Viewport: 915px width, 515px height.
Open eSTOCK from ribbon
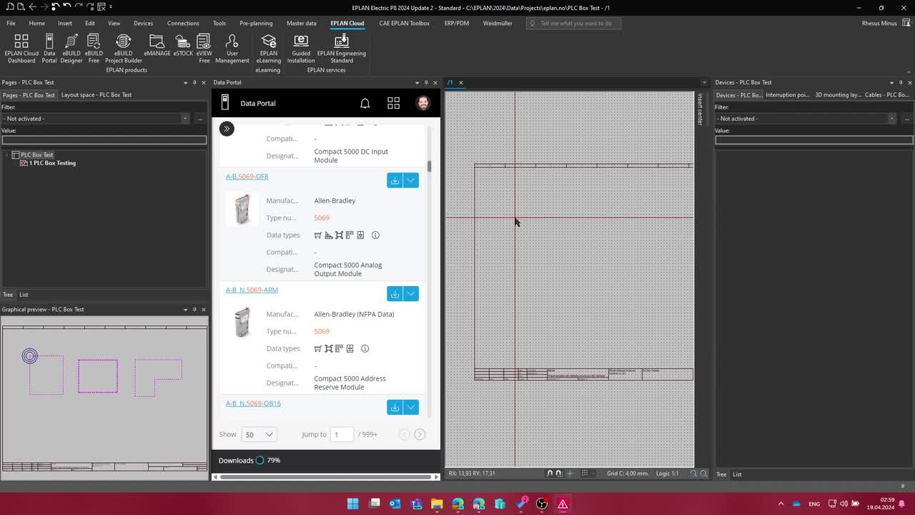[x=183, y=46]
